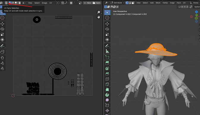
Task: Select the UV Grab sculpt tool
Action: click(2, 58)
